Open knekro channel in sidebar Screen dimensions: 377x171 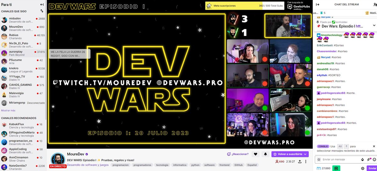23,70
